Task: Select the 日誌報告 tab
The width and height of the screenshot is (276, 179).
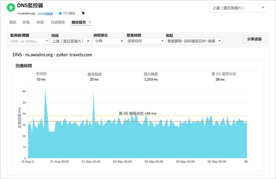Action: [57, 23]
